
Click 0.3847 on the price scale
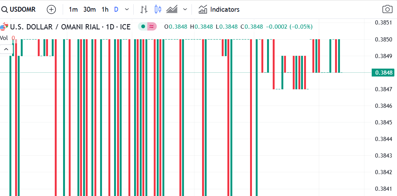click(x=384, y=89)
